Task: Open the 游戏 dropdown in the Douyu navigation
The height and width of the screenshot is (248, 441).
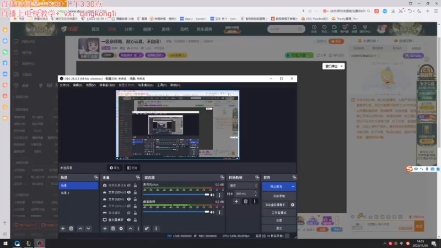Action: click(x=166, y=29)
